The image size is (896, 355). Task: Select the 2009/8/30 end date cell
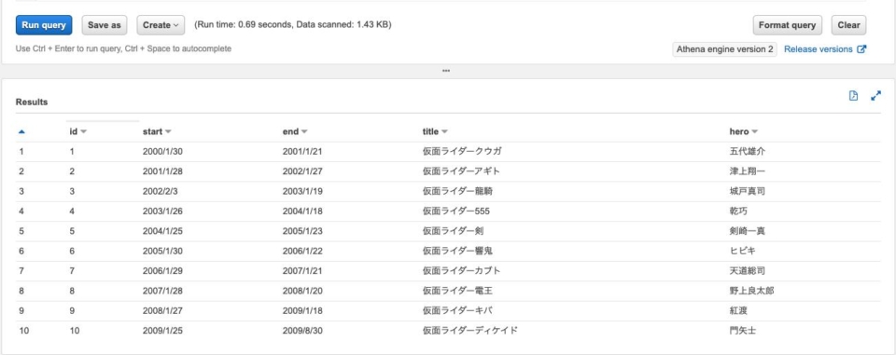302,331
